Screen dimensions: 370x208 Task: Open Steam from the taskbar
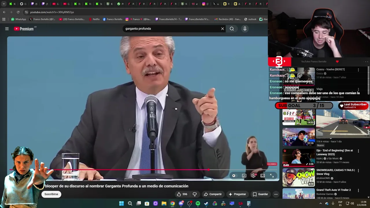206,204
